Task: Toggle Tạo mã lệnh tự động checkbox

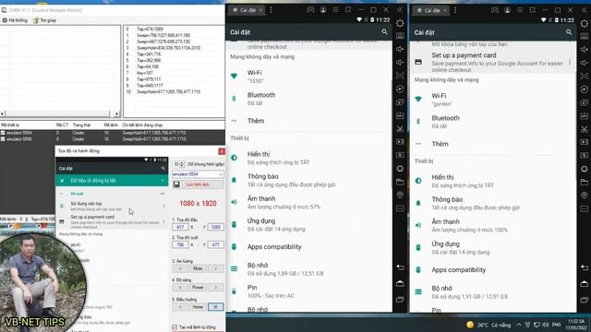Action: (175, 326)
